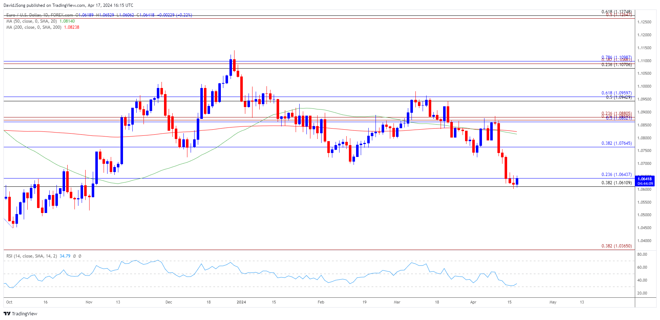Screen dimensions: 660x320
Task: Click the 2024 label on time axis
Action: click(x=241, y=302)
